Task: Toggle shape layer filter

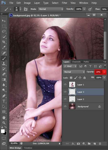Action: [95, 66]
